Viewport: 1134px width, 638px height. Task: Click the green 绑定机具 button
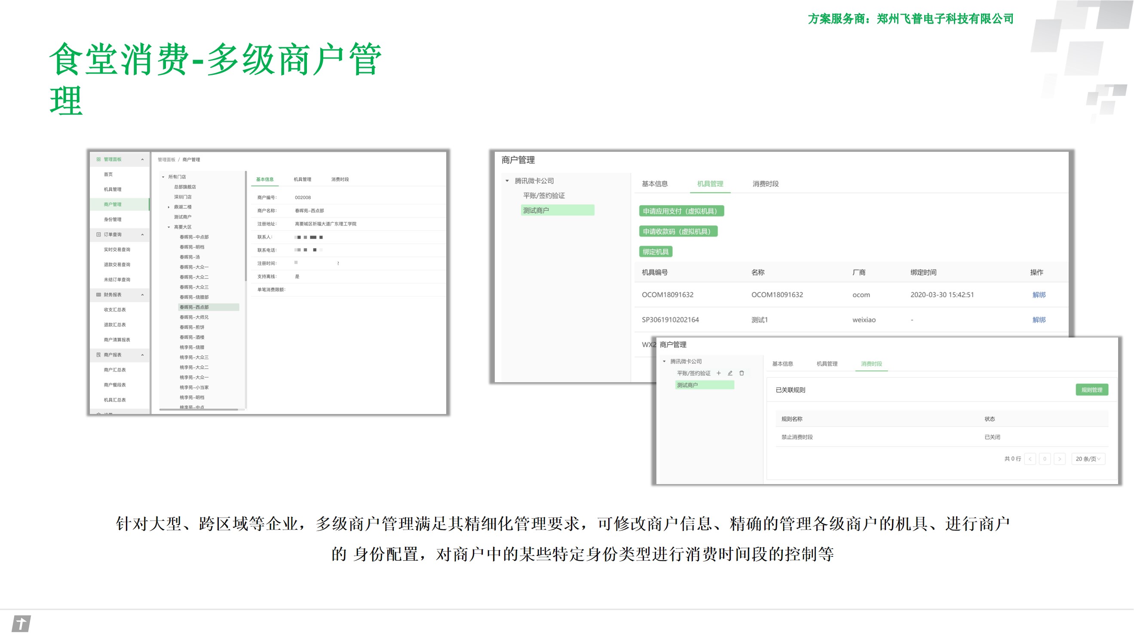(x=656, y=252)
